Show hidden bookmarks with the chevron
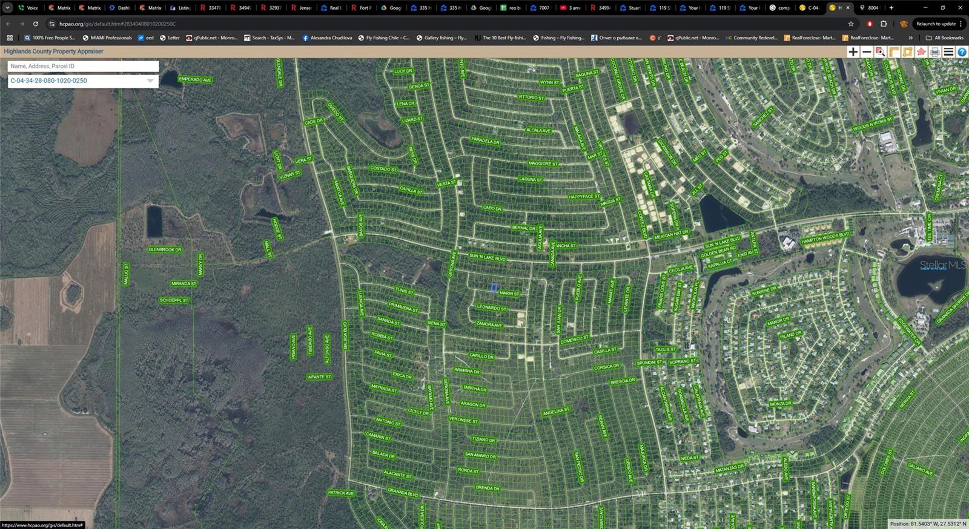The width and height of the screenshot is (969, 529). [910, 38]
